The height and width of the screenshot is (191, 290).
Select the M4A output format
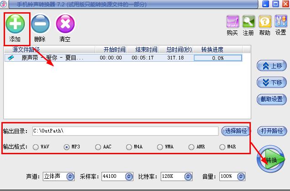point(129,147)
